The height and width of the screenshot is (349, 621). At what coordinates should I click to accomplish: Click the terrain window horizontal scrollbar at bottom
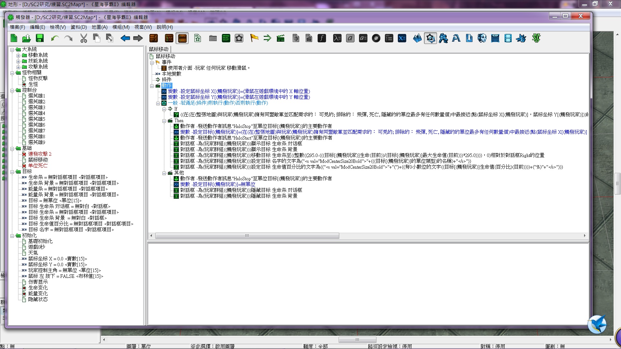coord(357,340)
